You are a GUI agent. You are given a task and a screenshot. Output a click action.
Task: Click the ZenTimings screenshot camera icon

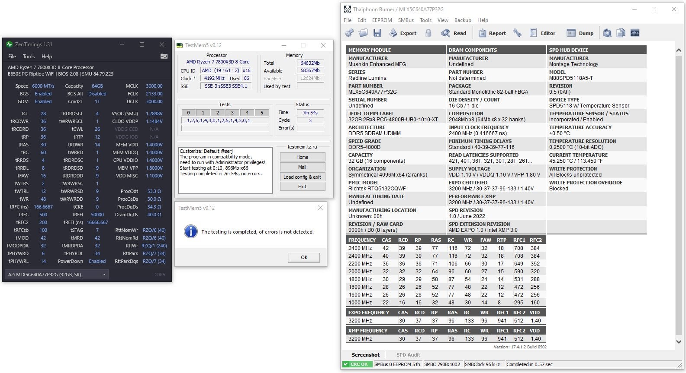[164, 56]
